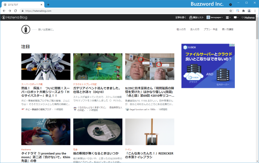Click the site lock icon in address bar

[x=23, y=11]
